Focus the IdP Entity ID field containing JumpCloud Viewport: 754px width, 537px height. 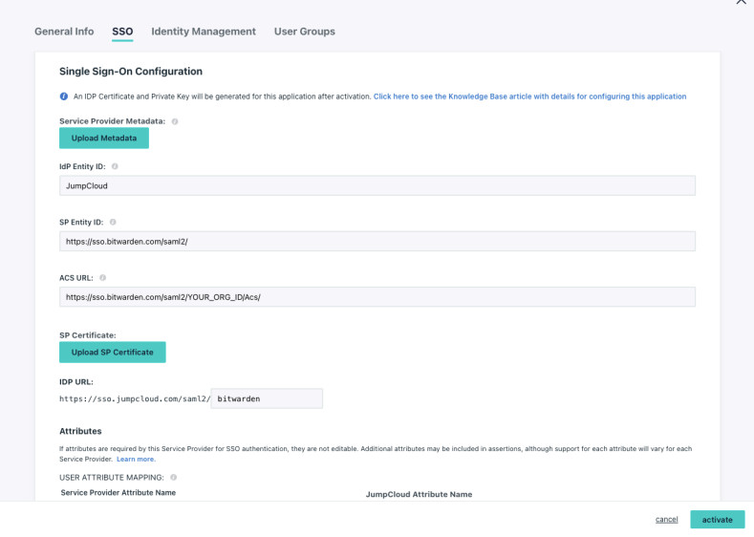[x=377, y=186]
